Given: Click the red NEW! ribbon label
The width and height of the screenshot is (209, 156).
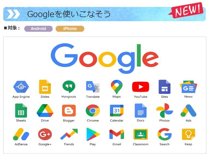Looking at the screenshot, I should click(186, 10).
